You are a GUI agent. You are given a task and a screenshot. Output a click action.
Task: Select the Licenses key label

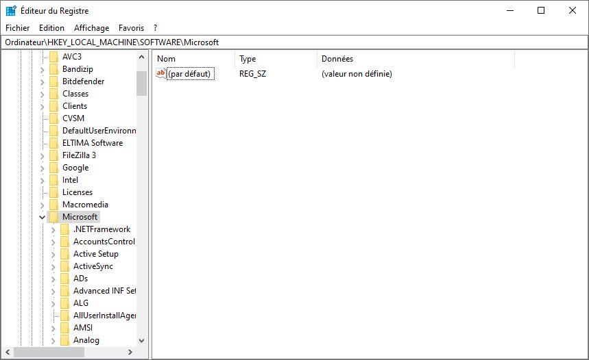tap(77, 192)
